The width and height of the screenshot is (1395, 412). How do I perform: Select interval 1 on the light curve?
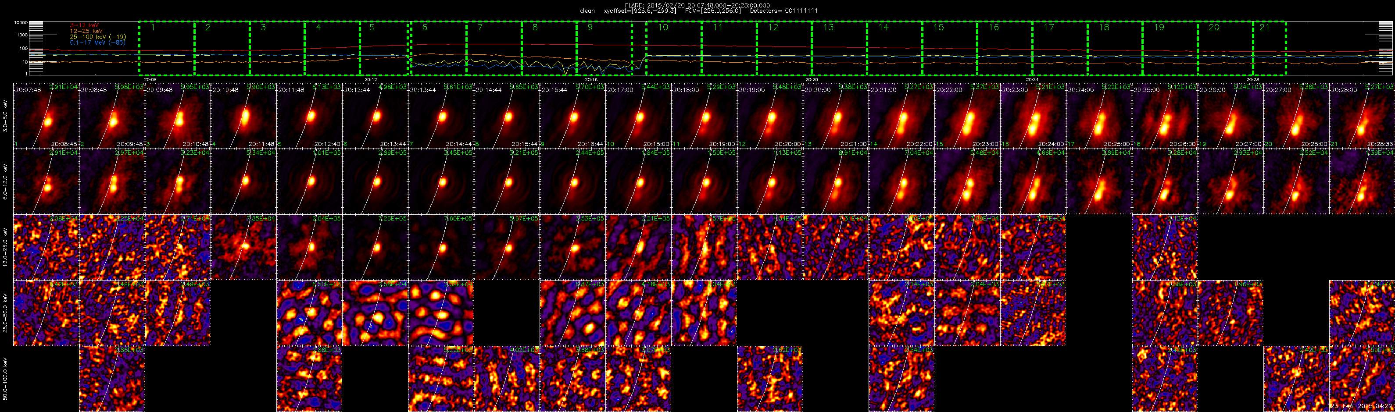tap(167, 48)
